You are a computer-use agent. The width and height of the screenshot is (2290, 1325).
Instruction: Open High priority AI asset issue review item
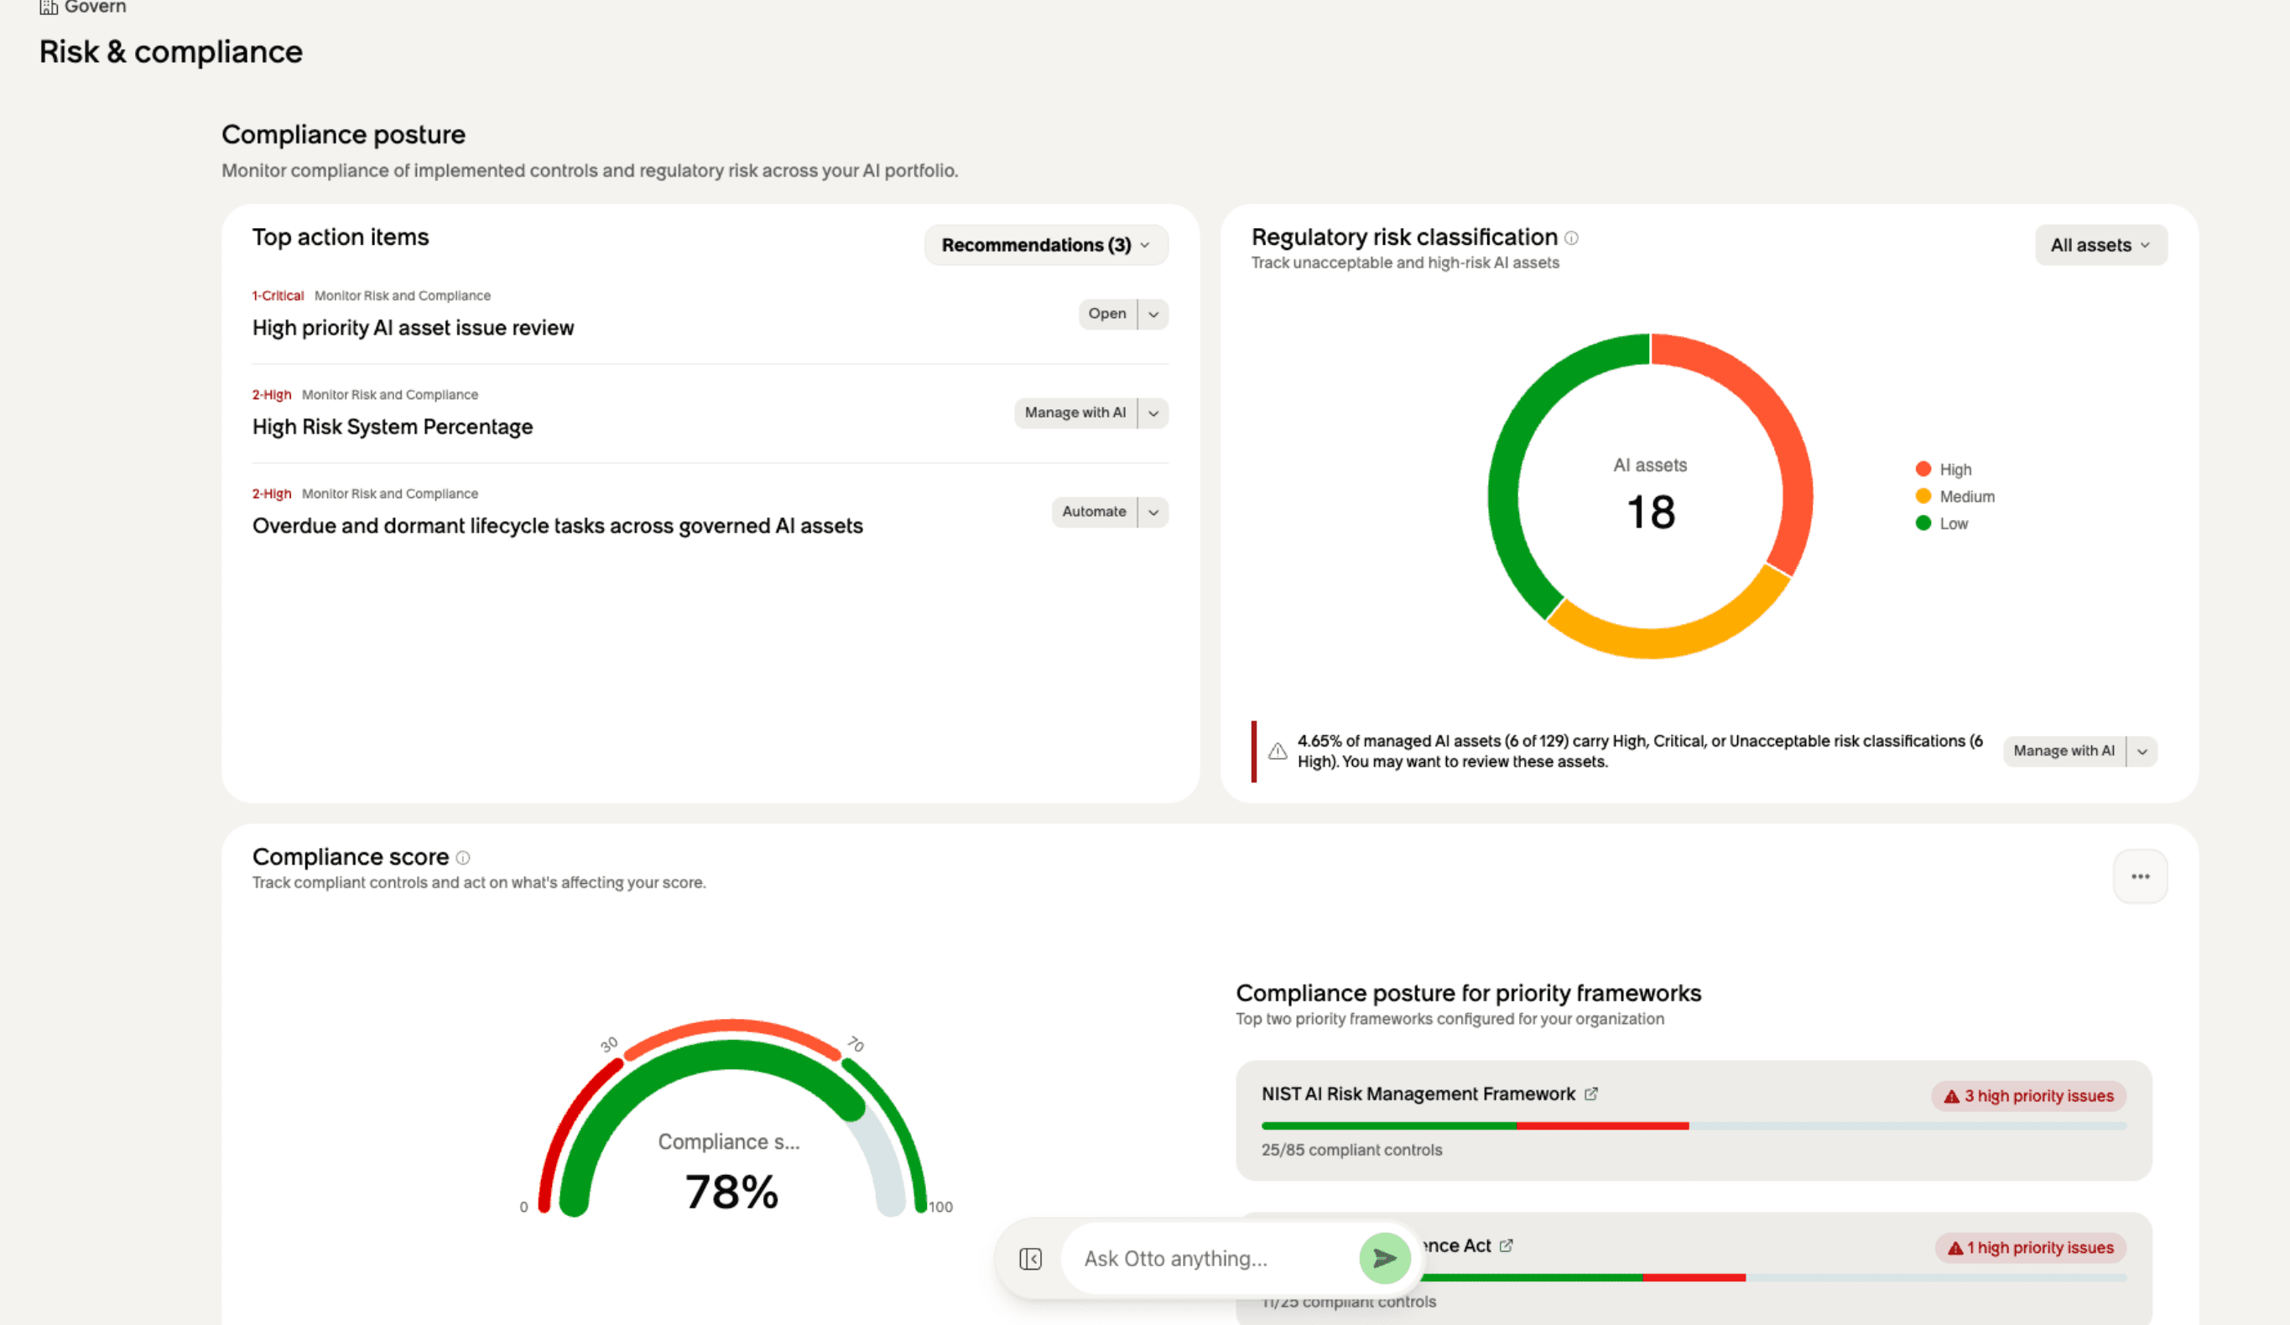point(414,328)
